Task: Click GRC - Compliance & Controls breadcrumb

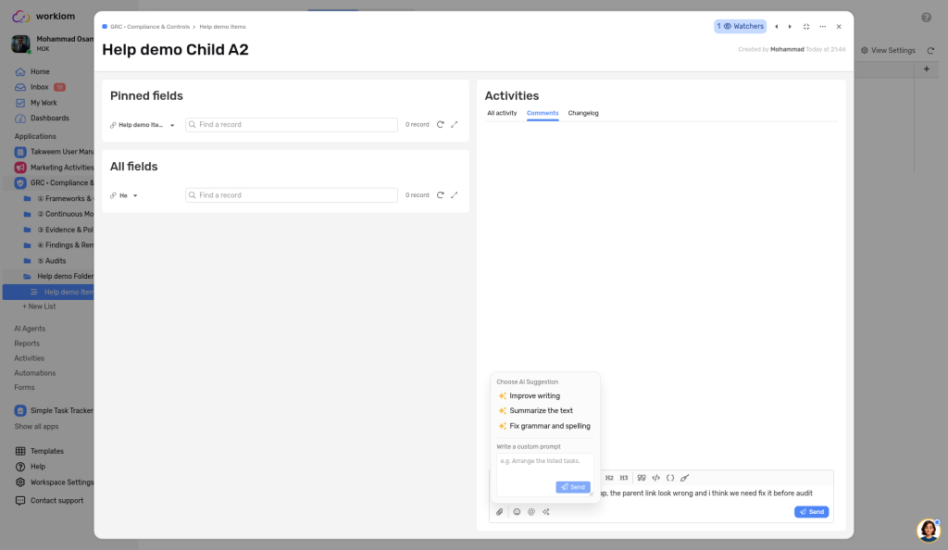Action: pyautogui.click(x=149, y=27)
